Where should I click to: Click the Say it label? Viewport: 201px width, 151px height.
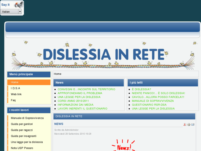pyautogui.click(x=5, y=5)
